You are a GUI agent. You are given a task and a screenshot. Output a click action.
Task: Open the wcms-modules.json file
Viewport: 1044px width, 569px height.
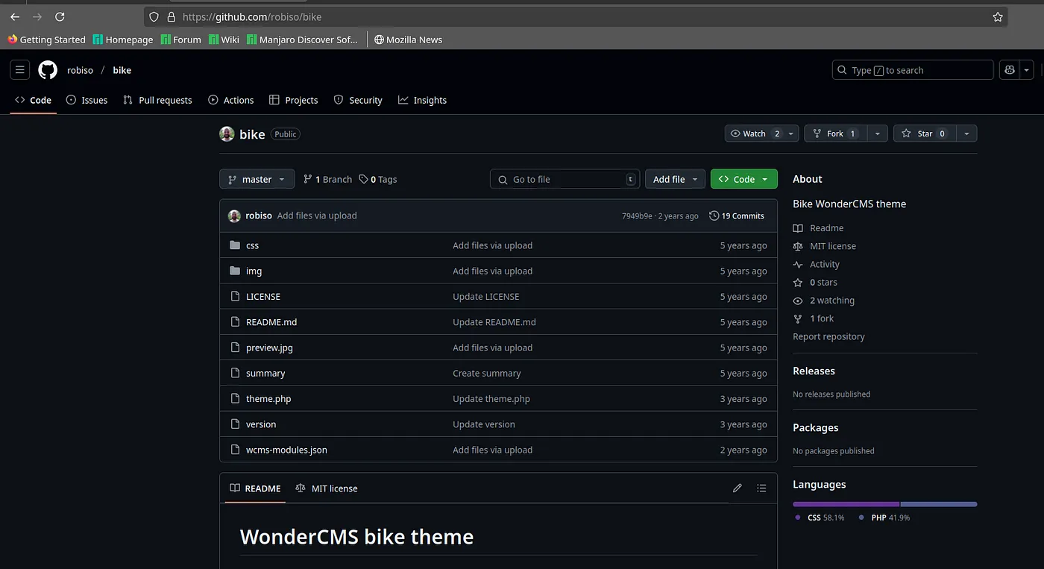tap(286, 450)
